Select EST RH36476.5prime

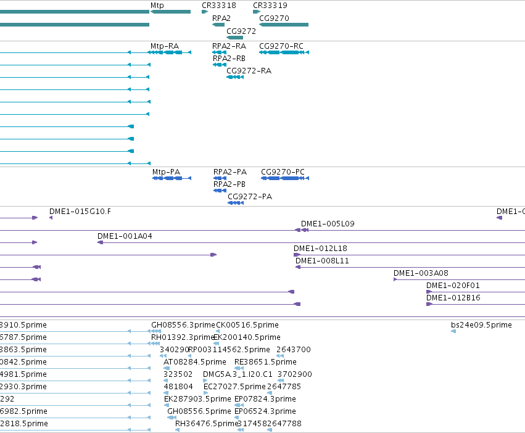(x=206, y=424)
